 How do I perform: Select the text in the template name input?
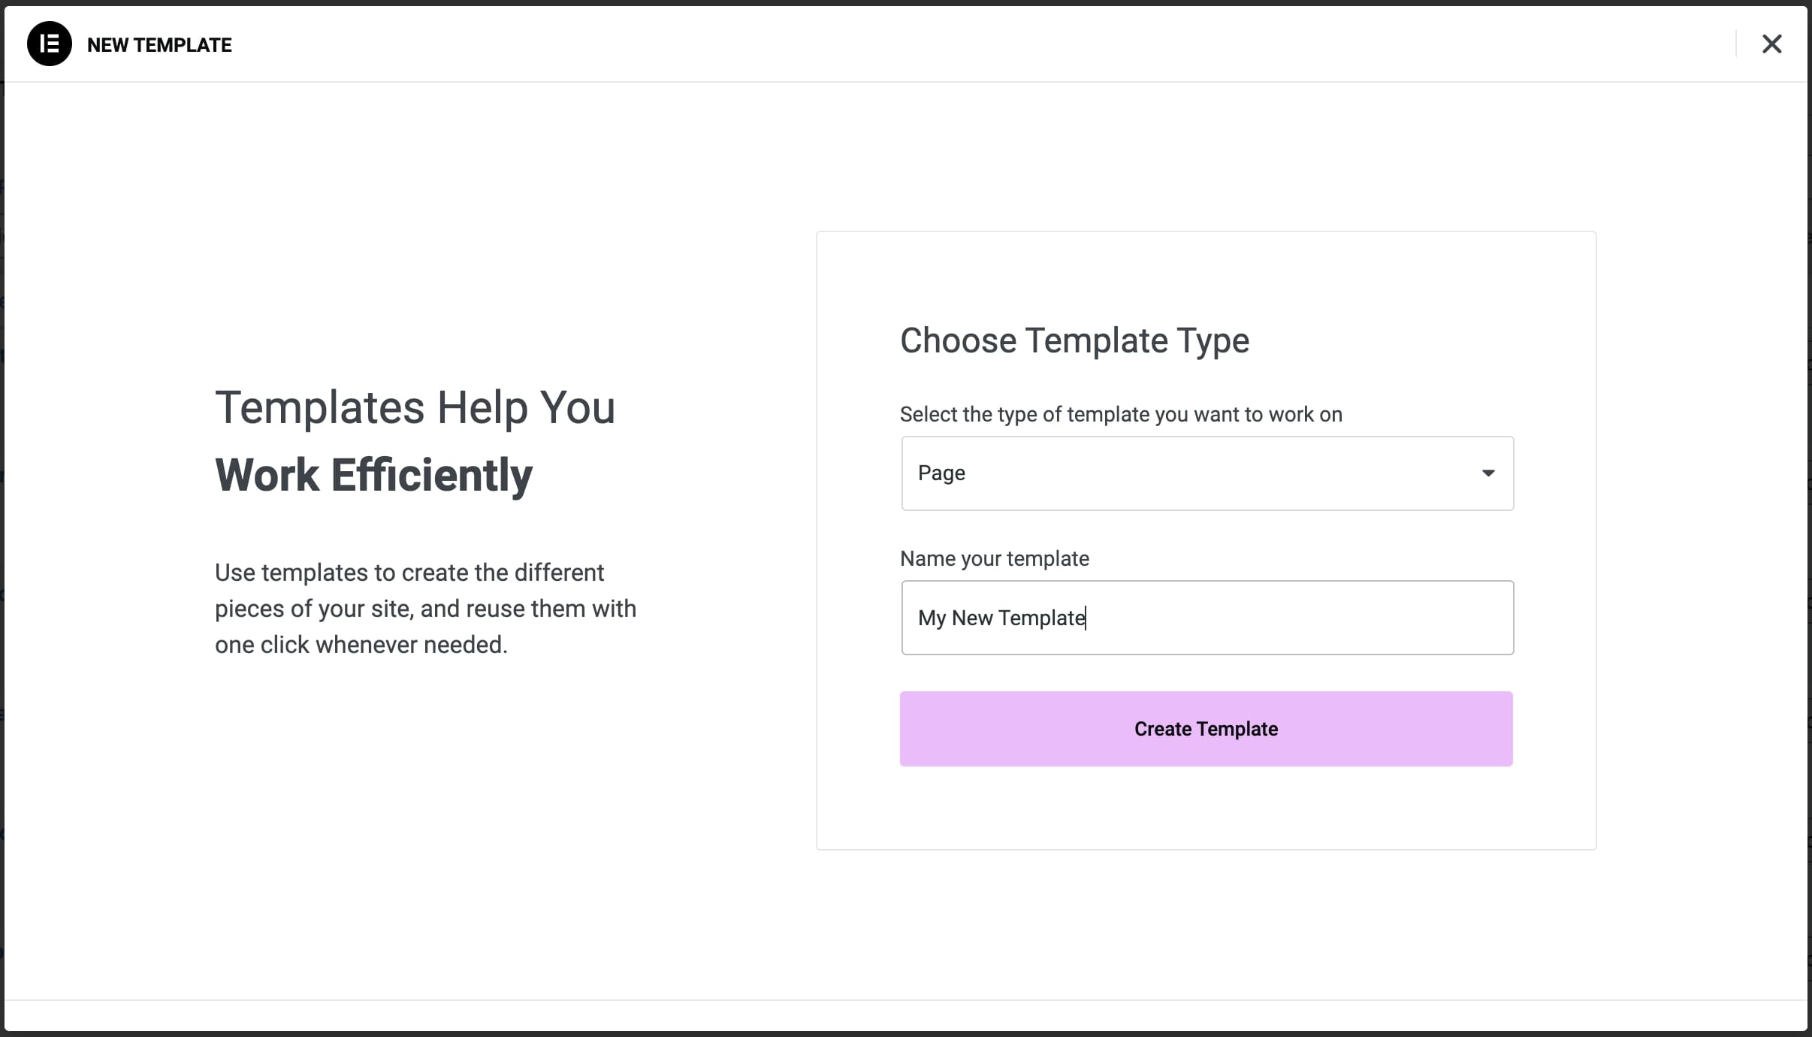pyautogui.click(x=1001, y=617)
